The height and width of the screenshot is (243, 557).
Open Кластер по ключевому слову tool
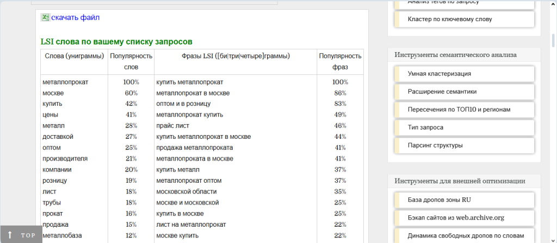(449, 20)
